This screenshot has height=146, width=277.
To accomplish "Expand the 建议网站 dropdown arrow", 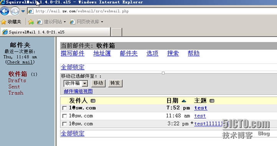I will pos(65,22).
